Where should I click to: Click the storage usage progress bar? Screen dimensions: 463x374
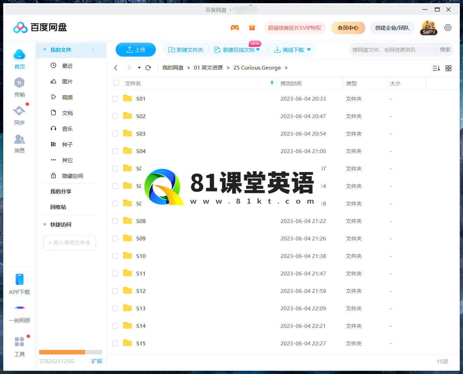click(71, 352)
